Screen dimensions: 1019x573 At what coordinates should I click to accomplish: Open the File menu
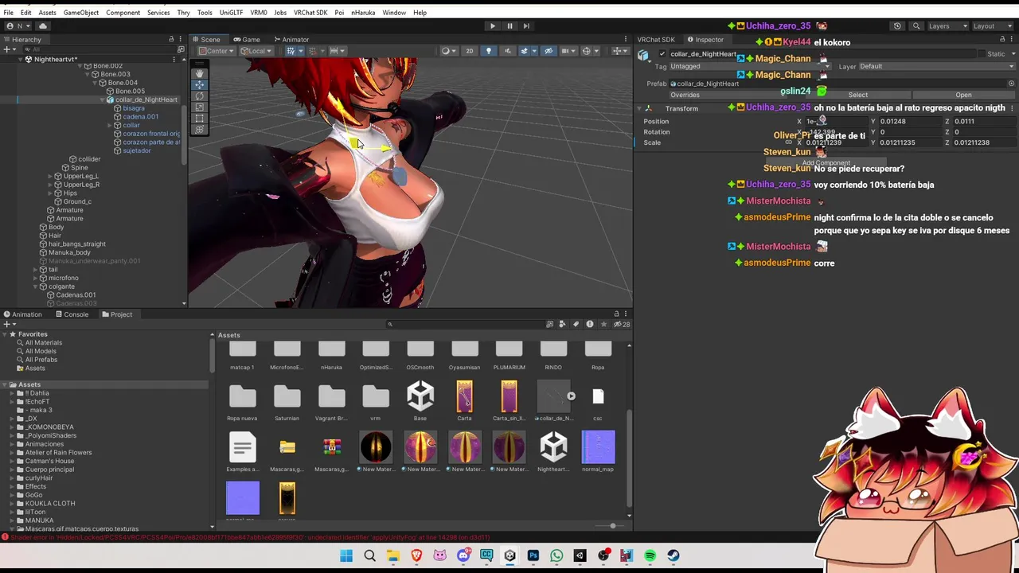point(8,13)
